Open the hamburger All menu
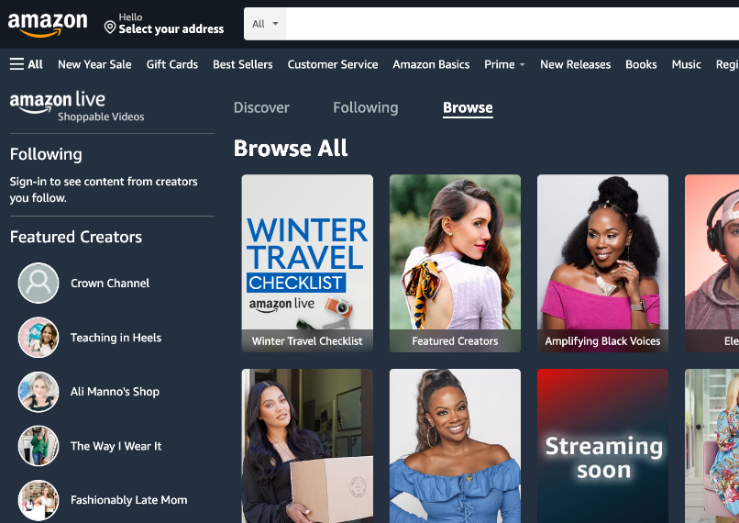Image resolution: width=739 pixels, height=523 pixels. 26,64
